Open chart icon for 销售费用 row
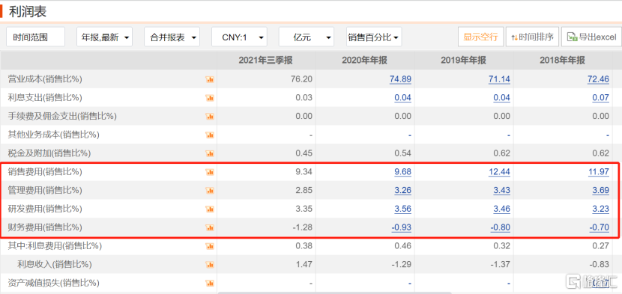The image size is (622, 294). click(x=210, y=172)
